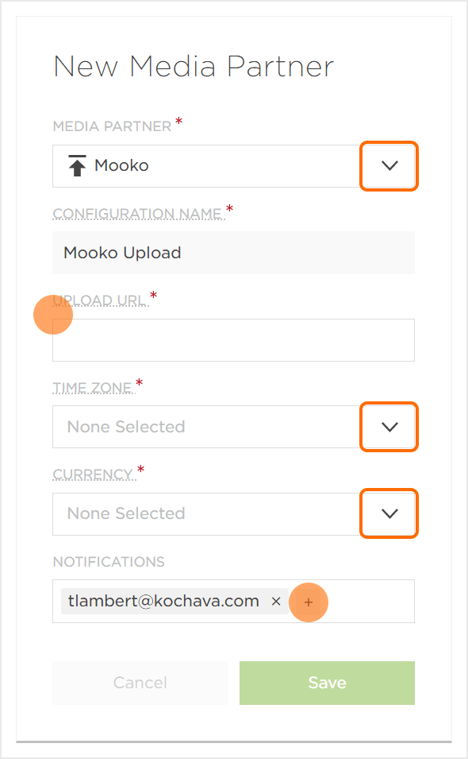Click the Currency label hint

pyautogui.click(x=94, y=474)
